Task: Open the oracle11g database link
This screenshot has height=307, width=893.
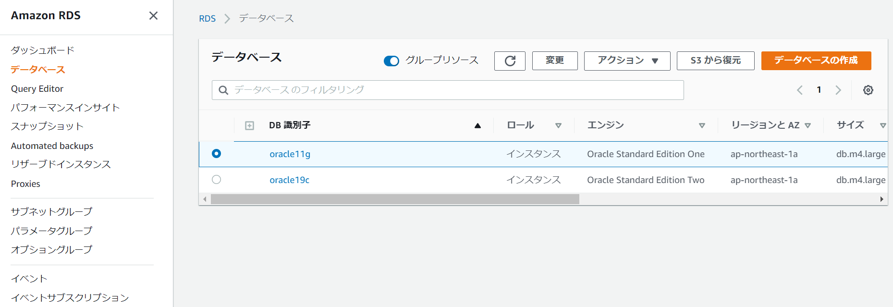Action: click(290, 154)
